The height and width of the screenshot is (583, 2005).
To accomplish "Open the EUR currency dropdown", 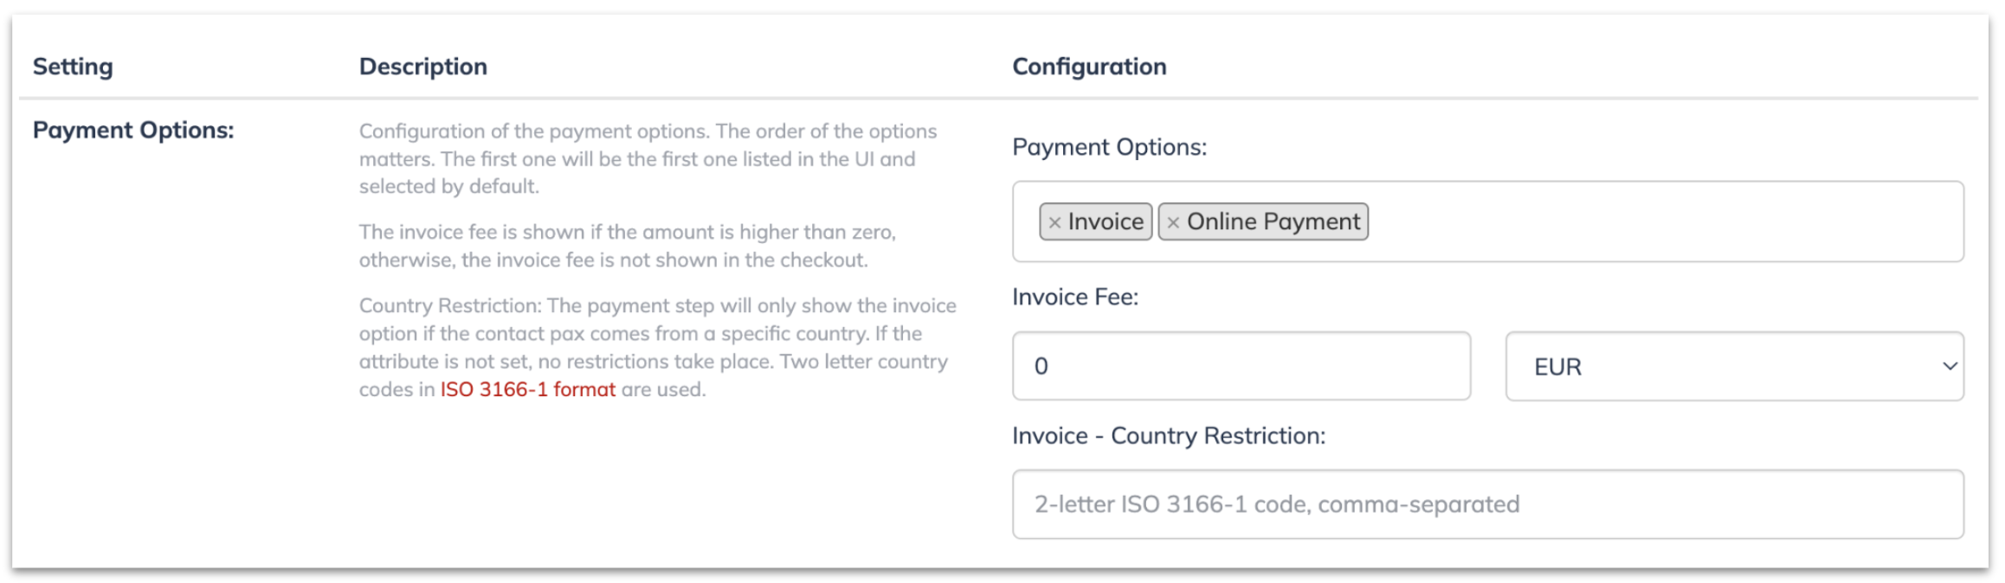I will (x=1734, y=366).
